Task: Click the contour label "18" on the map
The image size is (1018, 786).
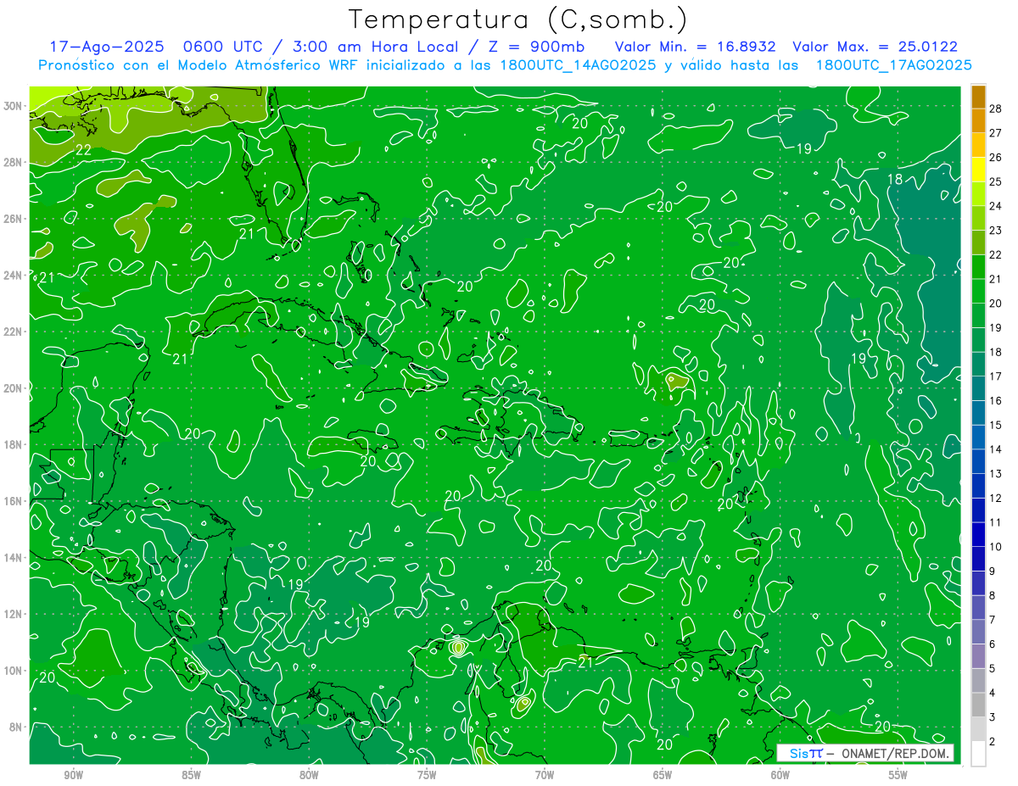Action: 894,179
